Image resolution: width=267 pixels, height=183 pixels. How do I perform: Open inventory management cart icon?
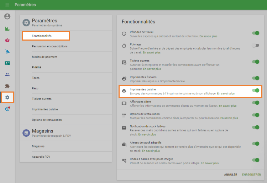point(7,52)
